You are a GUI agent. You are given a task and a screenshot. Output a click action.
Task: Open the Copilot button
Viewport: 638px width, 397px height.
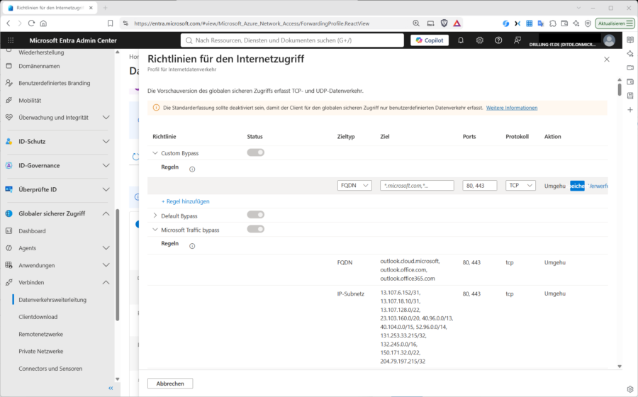pos(430,40)
